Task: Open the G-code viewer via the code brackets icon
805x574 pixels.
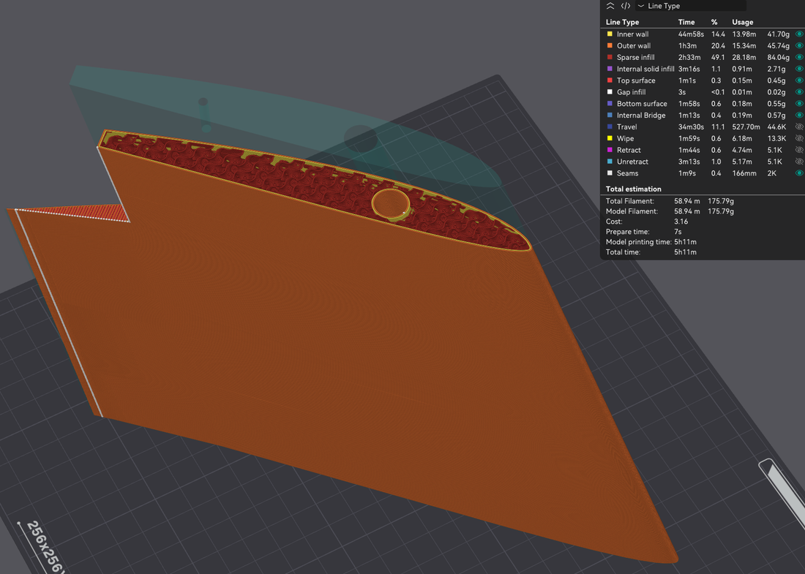Action: pyautogui.click(x=625, y=6)
